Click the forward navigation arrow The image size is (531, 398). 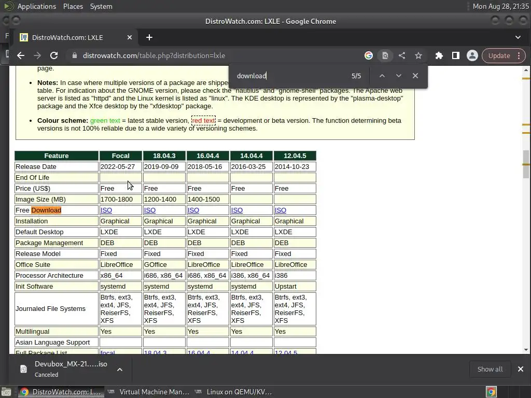point(37,55)
